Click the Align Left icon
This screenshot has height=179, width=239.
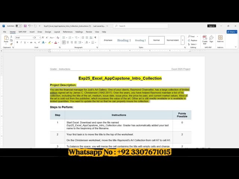tap(64, 42)
